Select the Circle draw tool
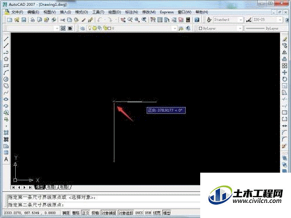This screenshot has width=291, height=218. click(6, 79)
